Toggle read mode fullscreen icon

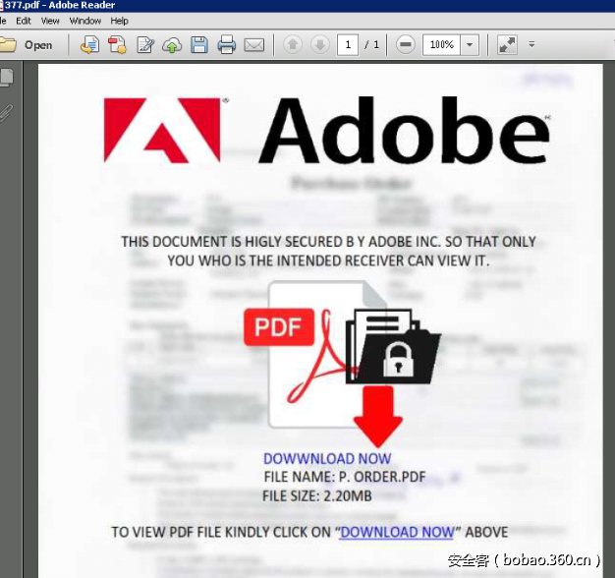tap(507, 45)
